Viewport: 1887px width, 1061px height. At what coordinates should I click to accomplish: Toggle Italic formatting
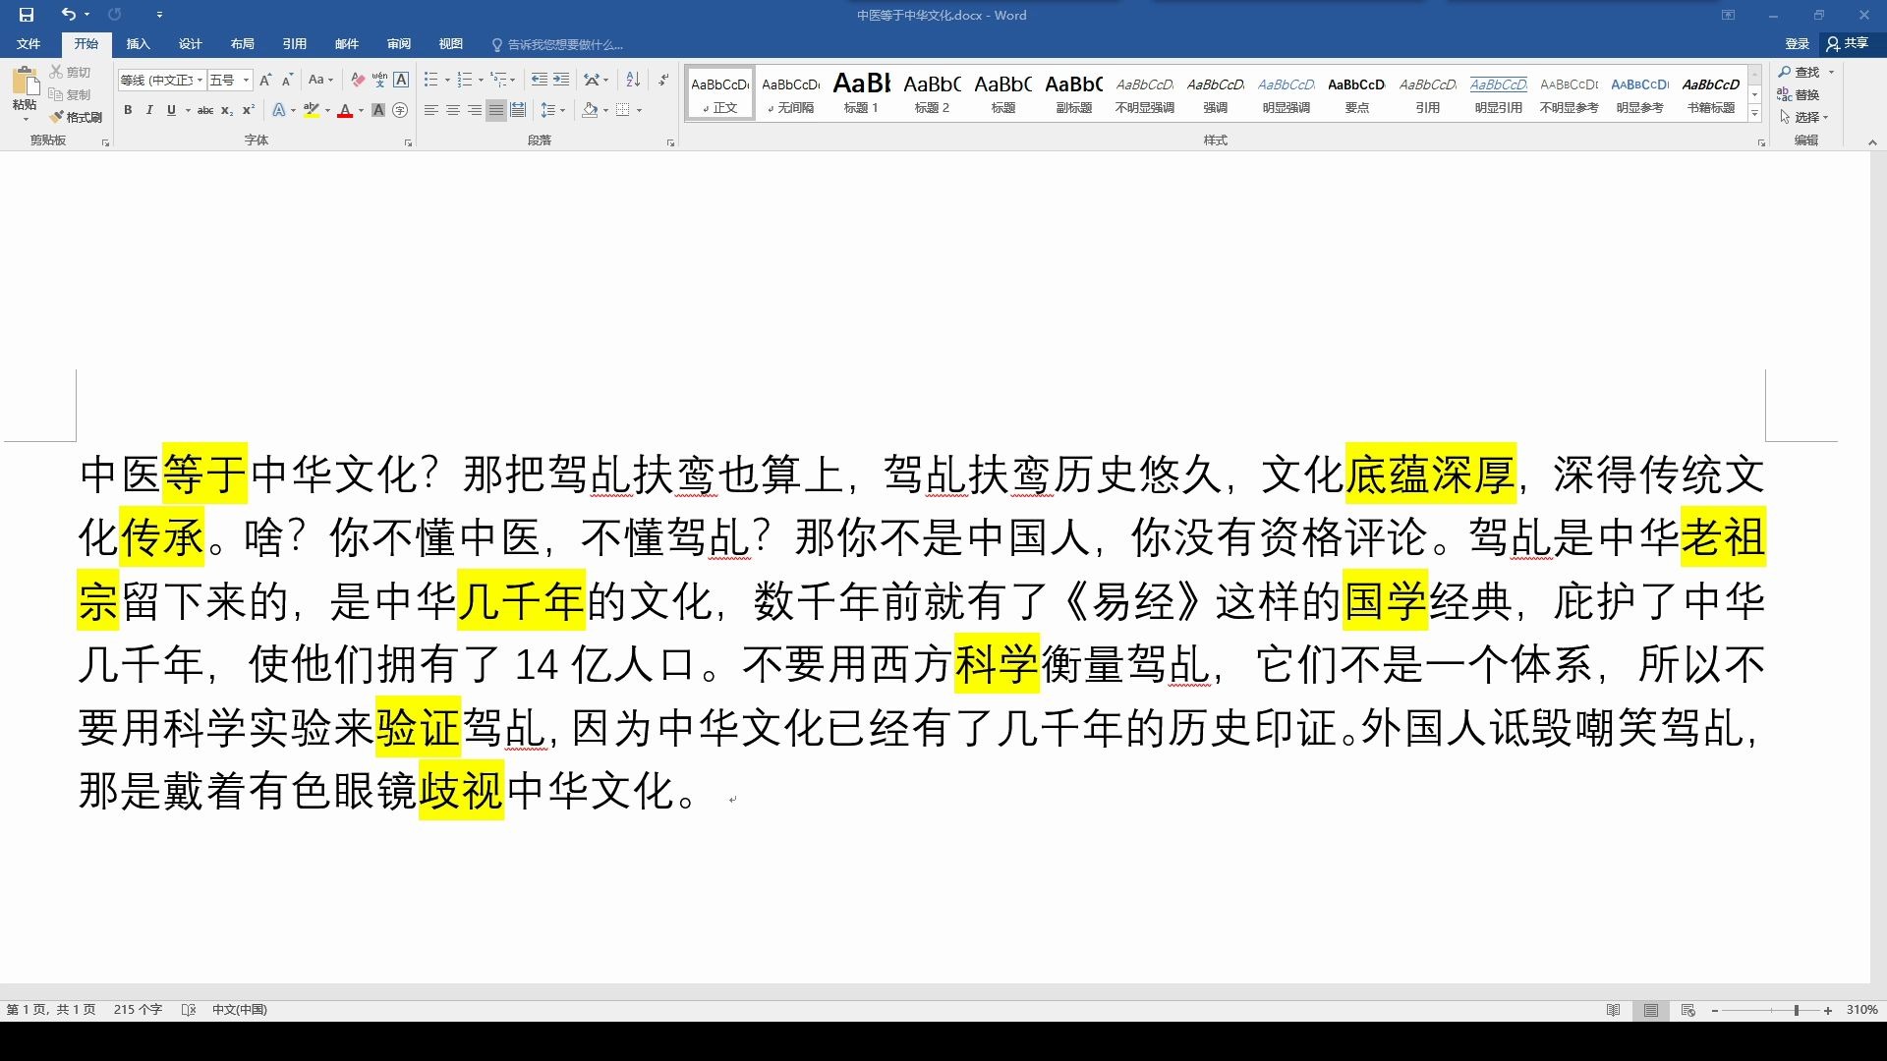click(x=149, y=110)
